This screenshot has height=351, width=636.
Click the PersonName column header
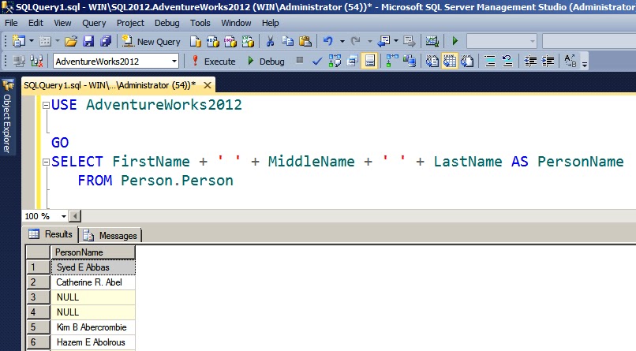point(93,252)
